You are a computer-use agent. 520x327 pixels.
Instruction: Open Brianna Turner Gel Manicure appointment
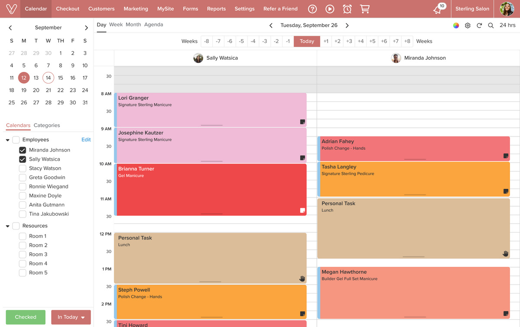tap(211, 190)
